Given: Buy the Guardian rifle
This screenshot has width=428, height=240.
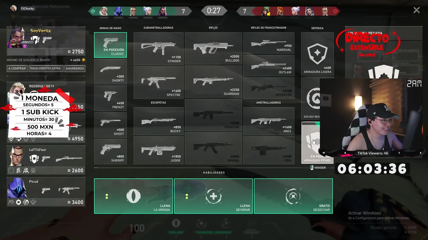Looking at the screenshot, I should coord(213,82).
